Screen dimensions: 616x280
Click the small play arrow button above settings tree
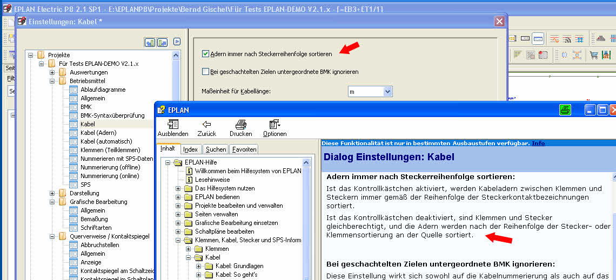177,41
